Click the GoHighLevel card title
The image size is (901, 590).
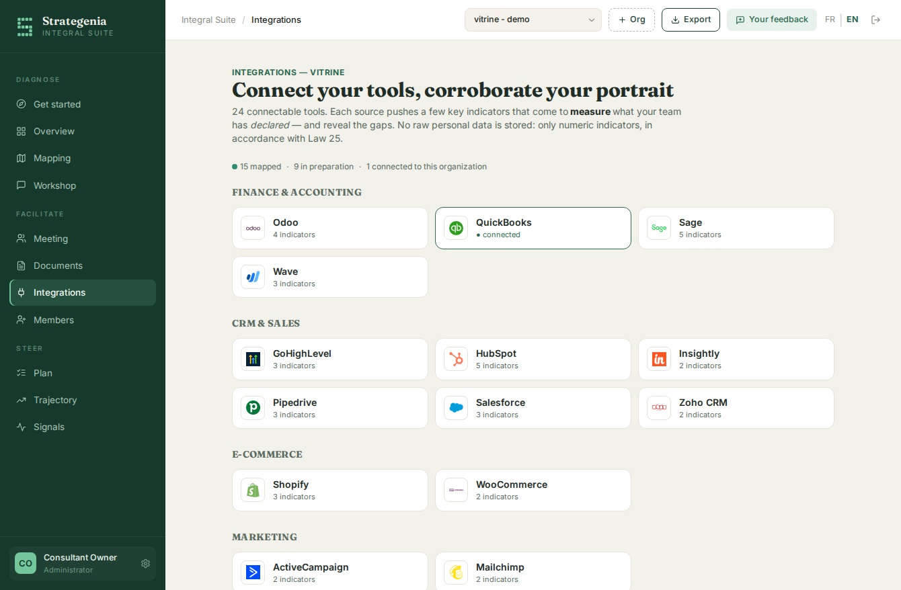click(x=302, y=353)
